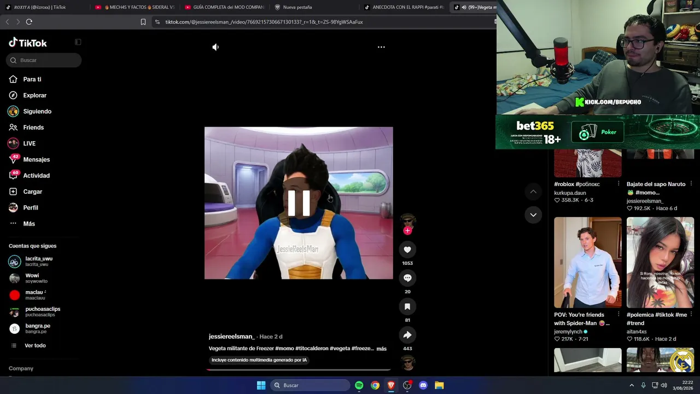Go to the next video with down chevron

tap(533, 215)
